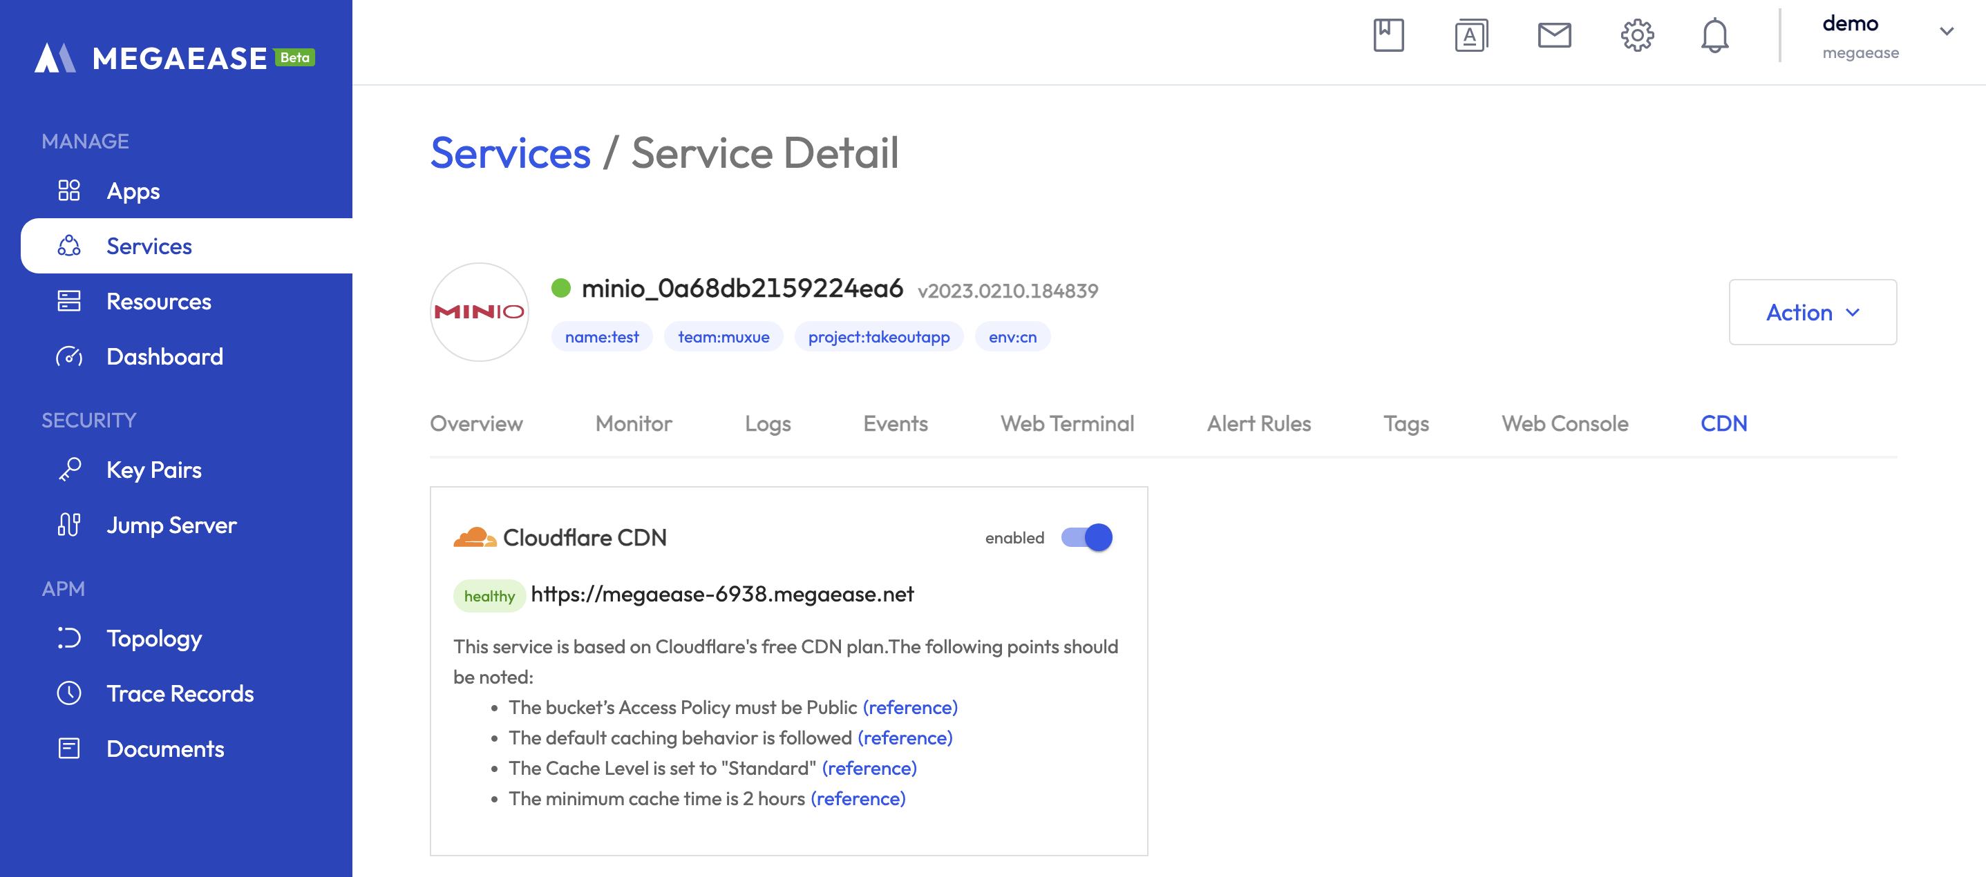Go to Key Pairs section
This screenshot has height=877, width=1986.
(153, 470)
